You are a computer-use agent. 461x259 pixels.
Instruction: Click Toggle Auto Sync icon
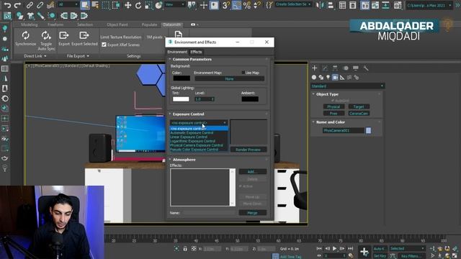[46, 35]
